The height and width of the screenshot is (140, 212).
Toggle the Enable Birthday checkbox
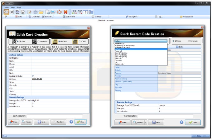click(x=33, y=76)
